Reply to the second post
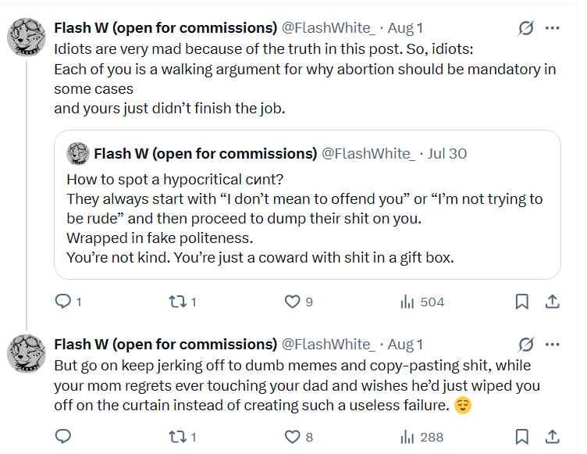 tap(64, 437)
